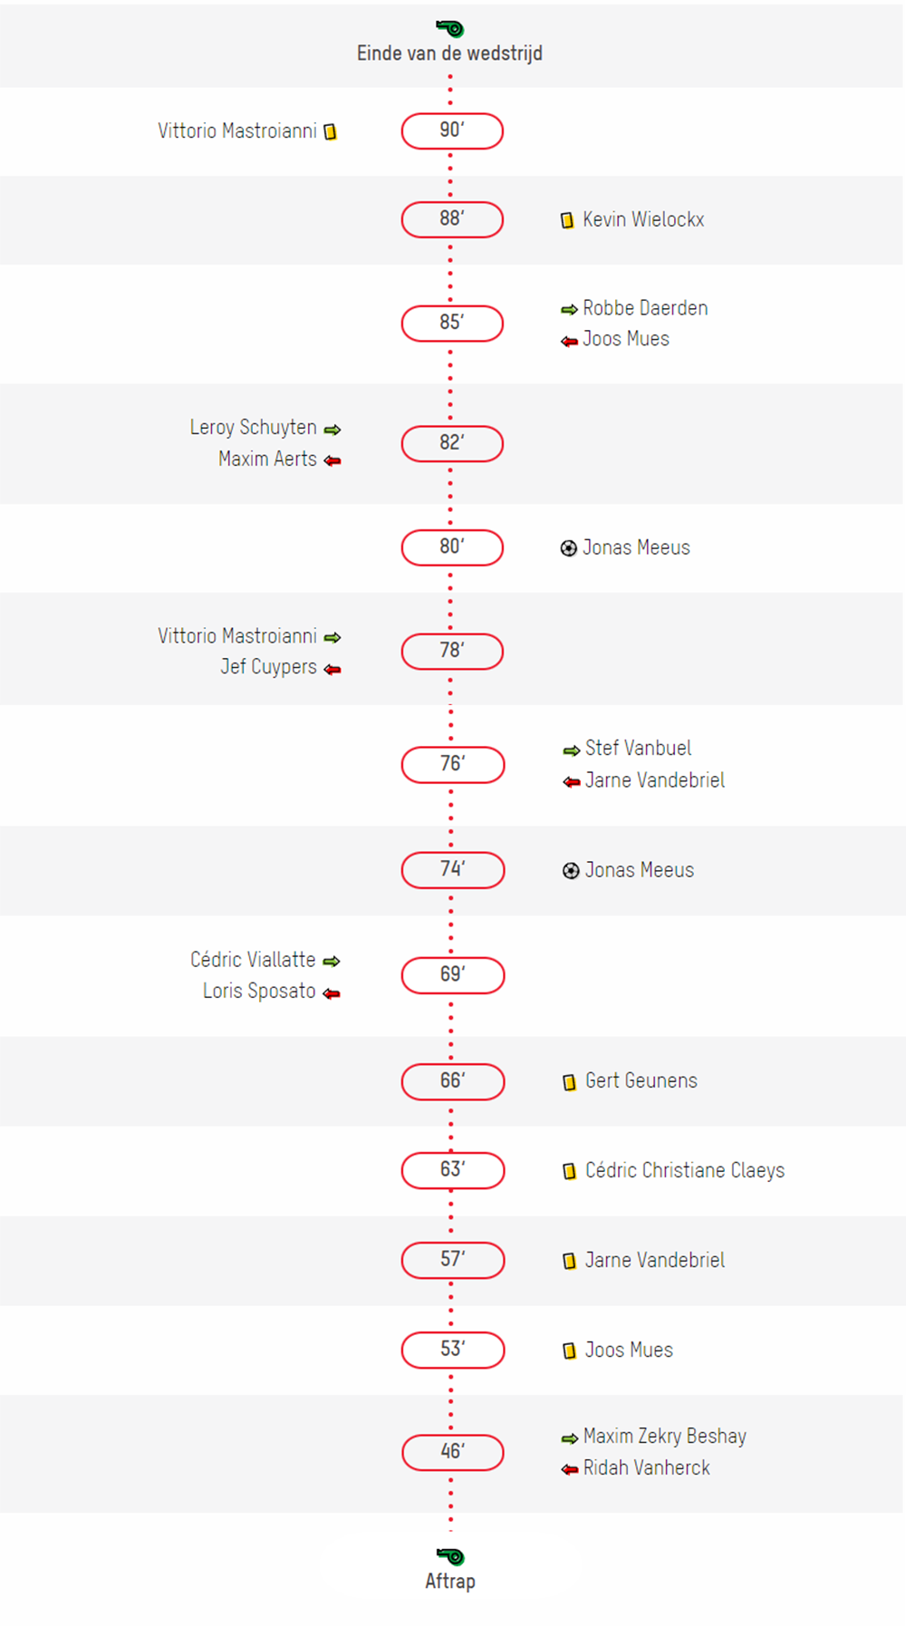The image size is (906, 1626).
Task: Click the green arrow next to Cédric Viallatte
Action: coord(332,961)
